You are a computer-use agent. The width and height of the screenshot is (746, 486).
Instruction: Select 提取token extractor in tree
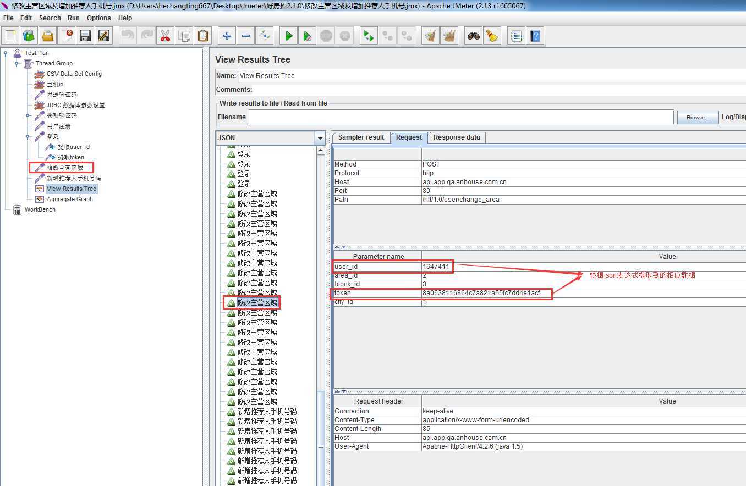71,157
